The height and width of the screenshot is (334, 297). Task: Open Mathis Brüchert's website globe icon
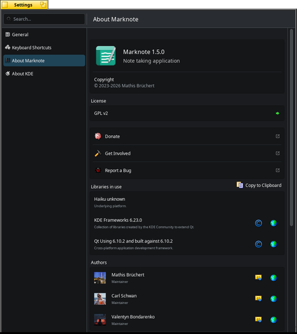273,278
